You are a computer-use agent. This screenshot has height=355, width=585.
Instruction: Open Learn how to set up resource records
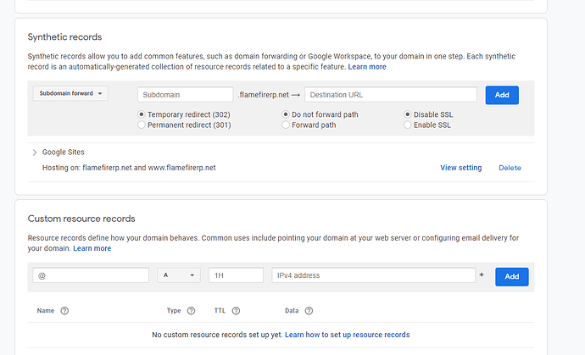click(x=347, y=335)
